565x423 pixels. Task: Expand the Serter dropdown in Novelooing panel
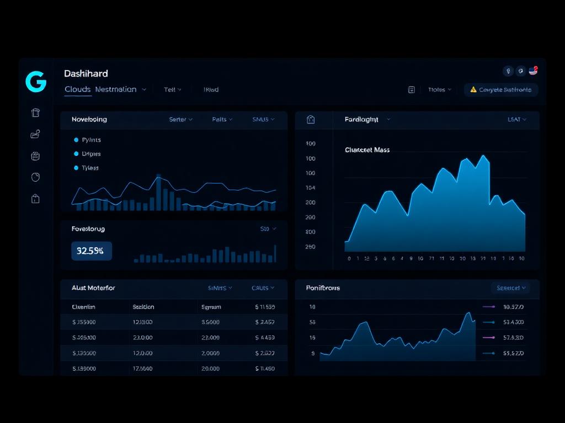[181, 120]
